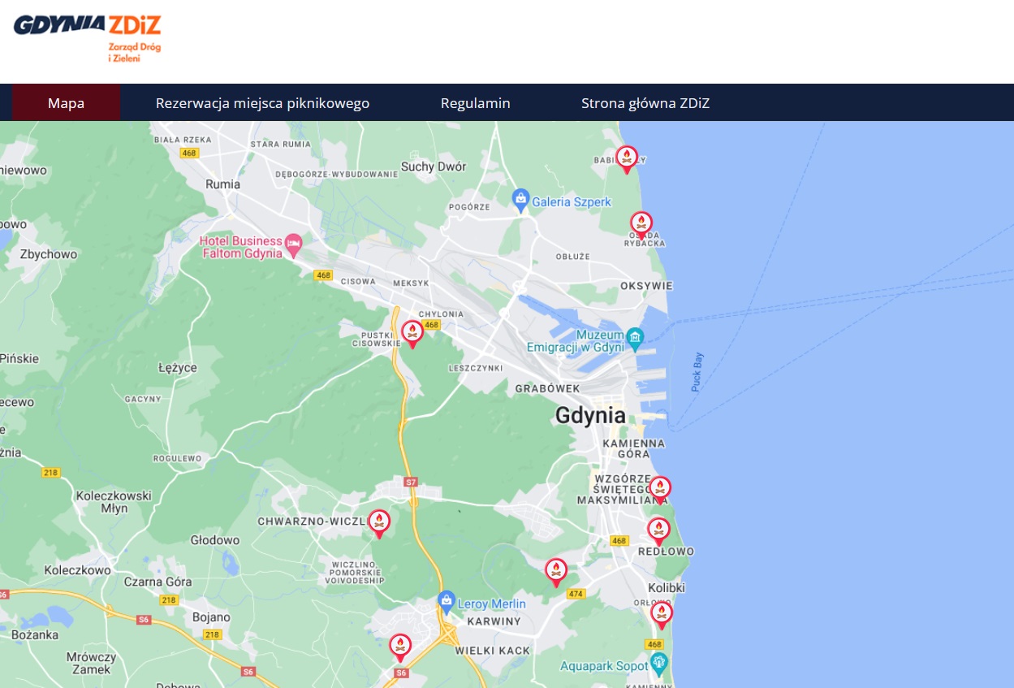Click the S7 expressway shield

(x=411, y=482)
